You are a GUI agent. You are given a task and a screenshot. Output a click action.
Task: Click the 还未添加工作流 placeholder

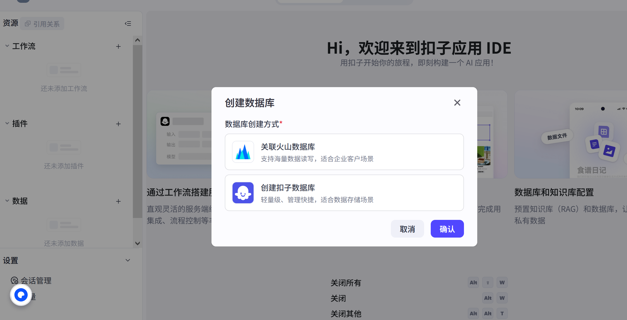[64, 89]
